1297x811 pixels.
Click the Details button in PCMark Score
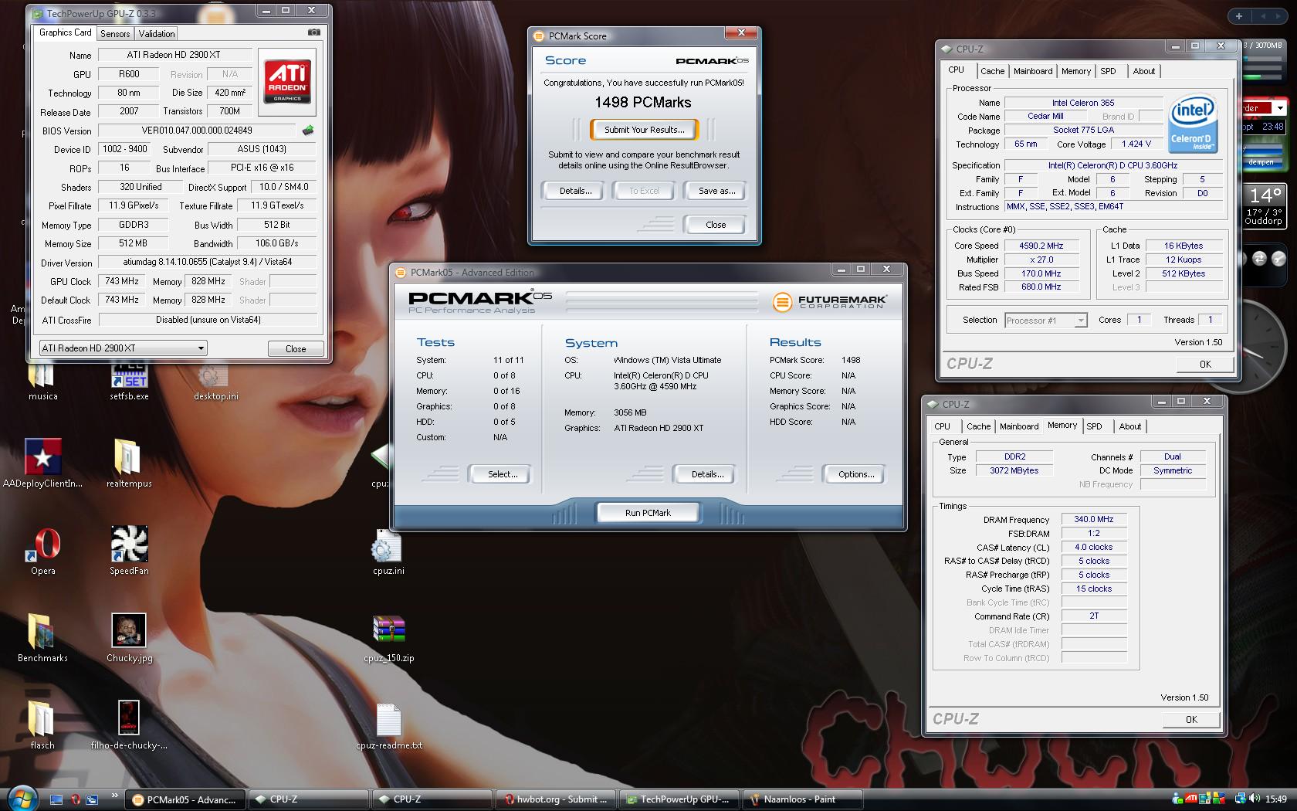click(575, 191)
